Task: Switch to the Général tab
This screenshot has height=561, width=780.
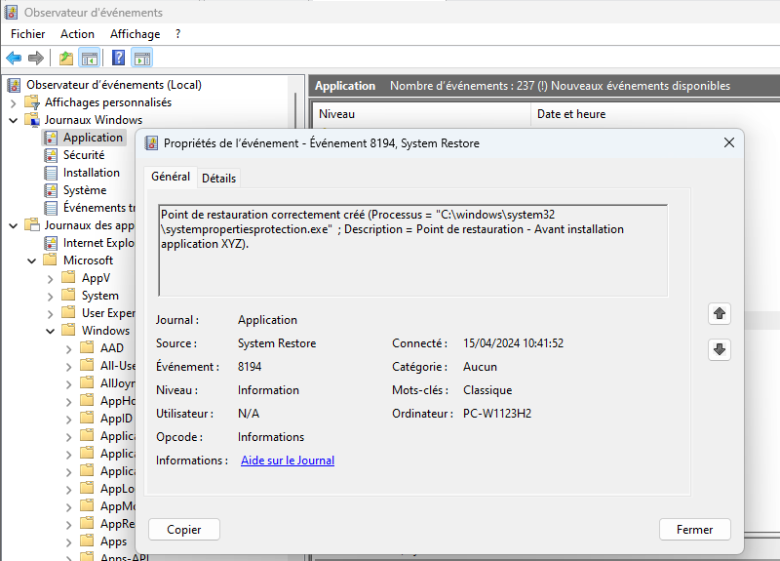Action: coord(171,177)
